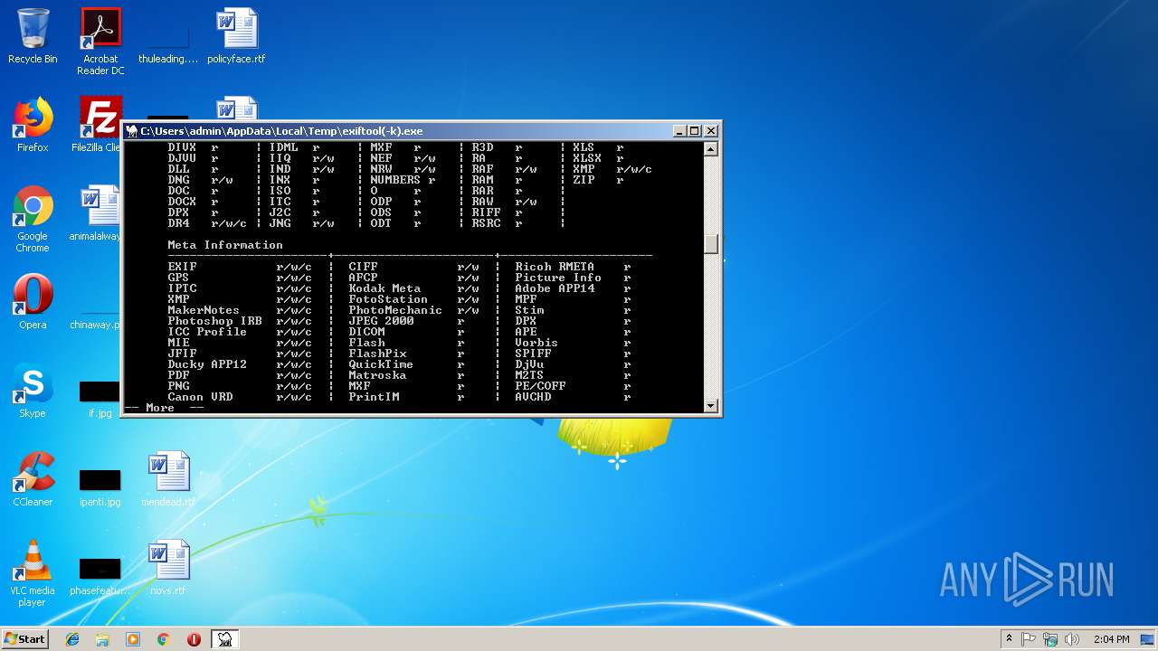Activate the exiftool taskbar button
This screenshot has width=1158, height=651.
(x=224, y=639)
